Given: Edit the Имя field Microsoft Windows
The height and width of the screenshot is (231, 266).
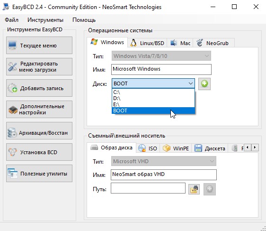Looking at the screenshot, I should (161, 69).
